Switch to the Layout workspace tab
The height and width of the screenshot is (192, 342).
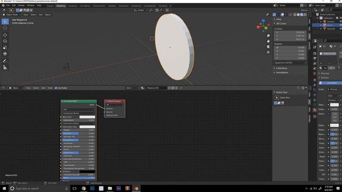coord(50,6)
